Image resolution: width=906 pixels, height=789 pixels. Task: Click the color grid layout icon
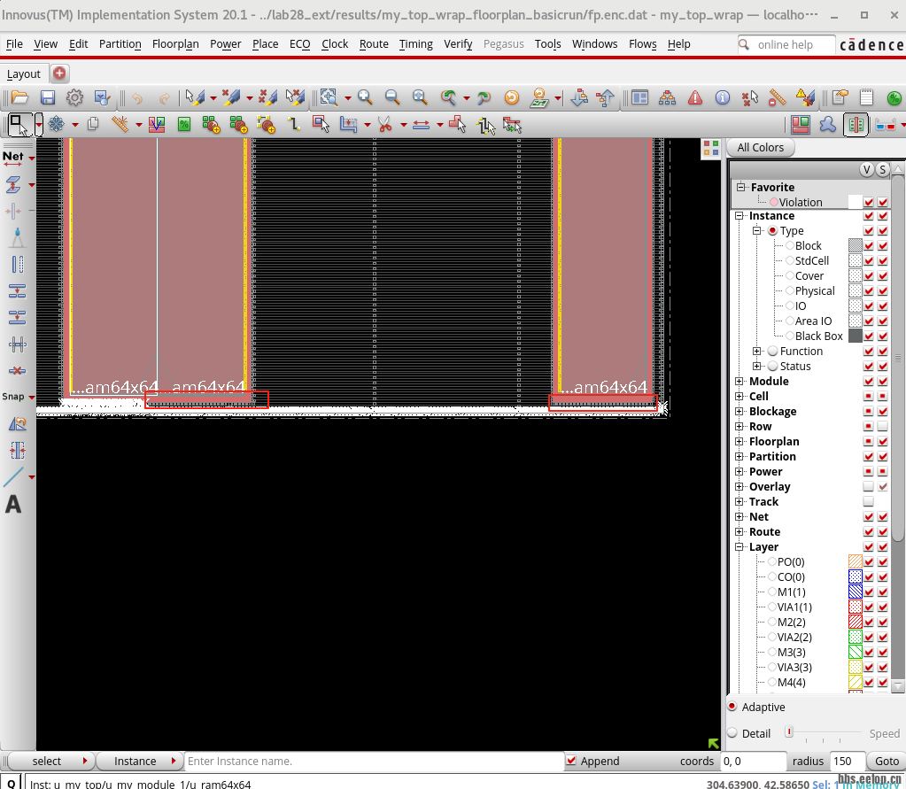(x=711, y=148)
